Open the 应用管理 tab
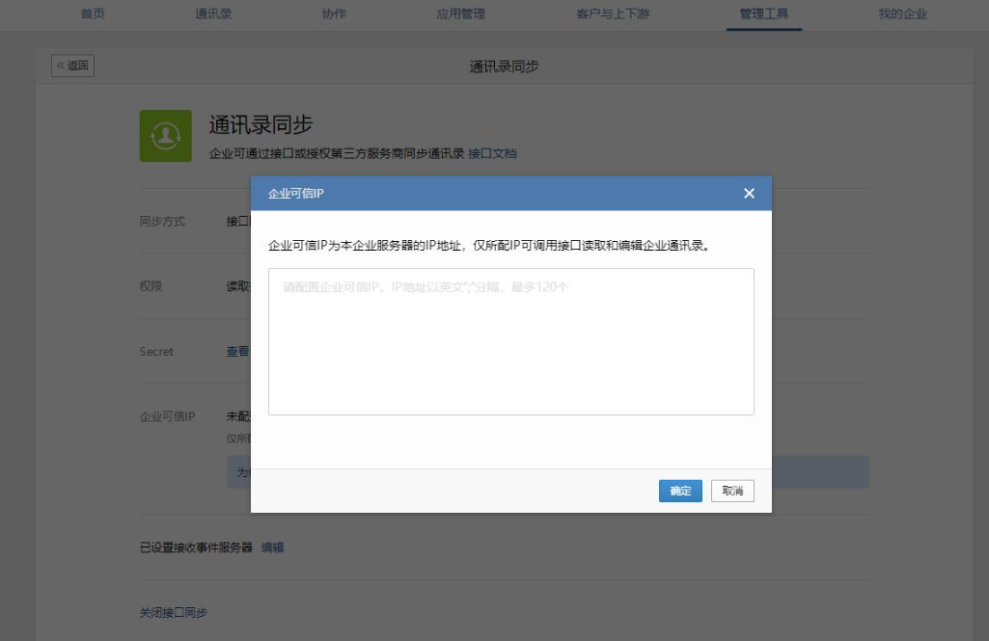 (x=460, y=13)
